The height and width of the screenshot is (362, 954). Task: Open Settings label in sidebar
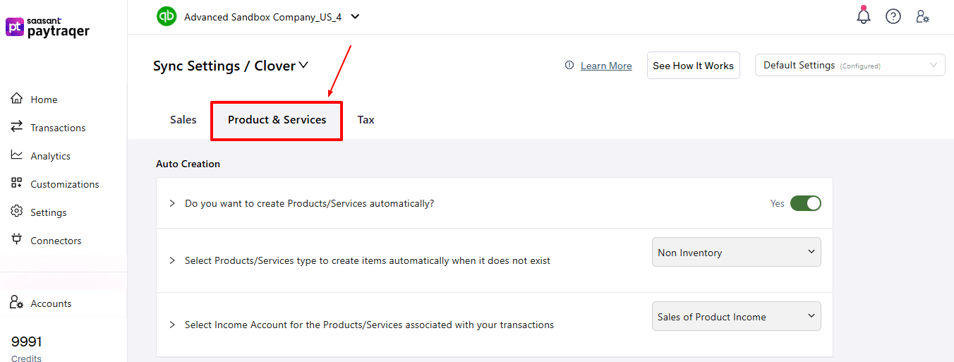pos(49,212)
